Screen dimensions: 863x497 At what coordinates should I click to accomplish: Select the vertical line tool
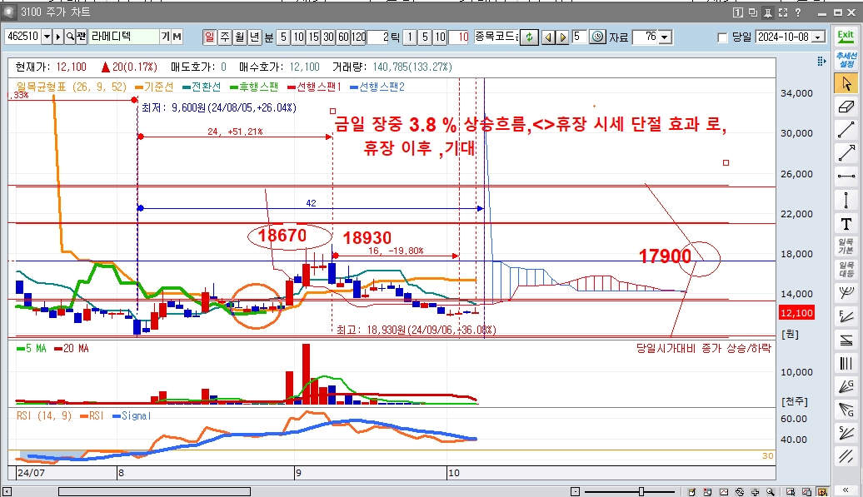846,200
